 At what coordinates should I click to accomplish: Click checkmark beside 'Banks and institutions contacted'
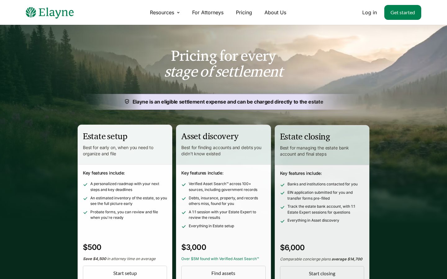tap(282, 185)
